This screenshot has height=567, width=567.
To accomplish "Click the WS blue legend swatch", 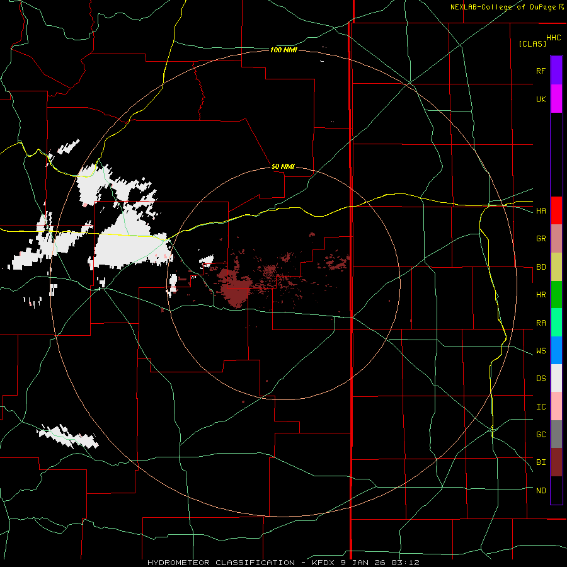I will pos(556,350).
